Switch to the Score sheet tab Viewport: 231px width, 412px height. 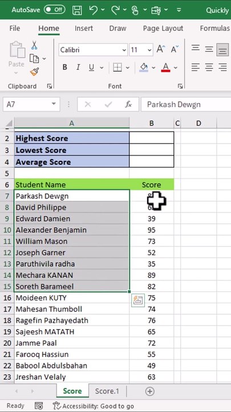coord(72,391)
